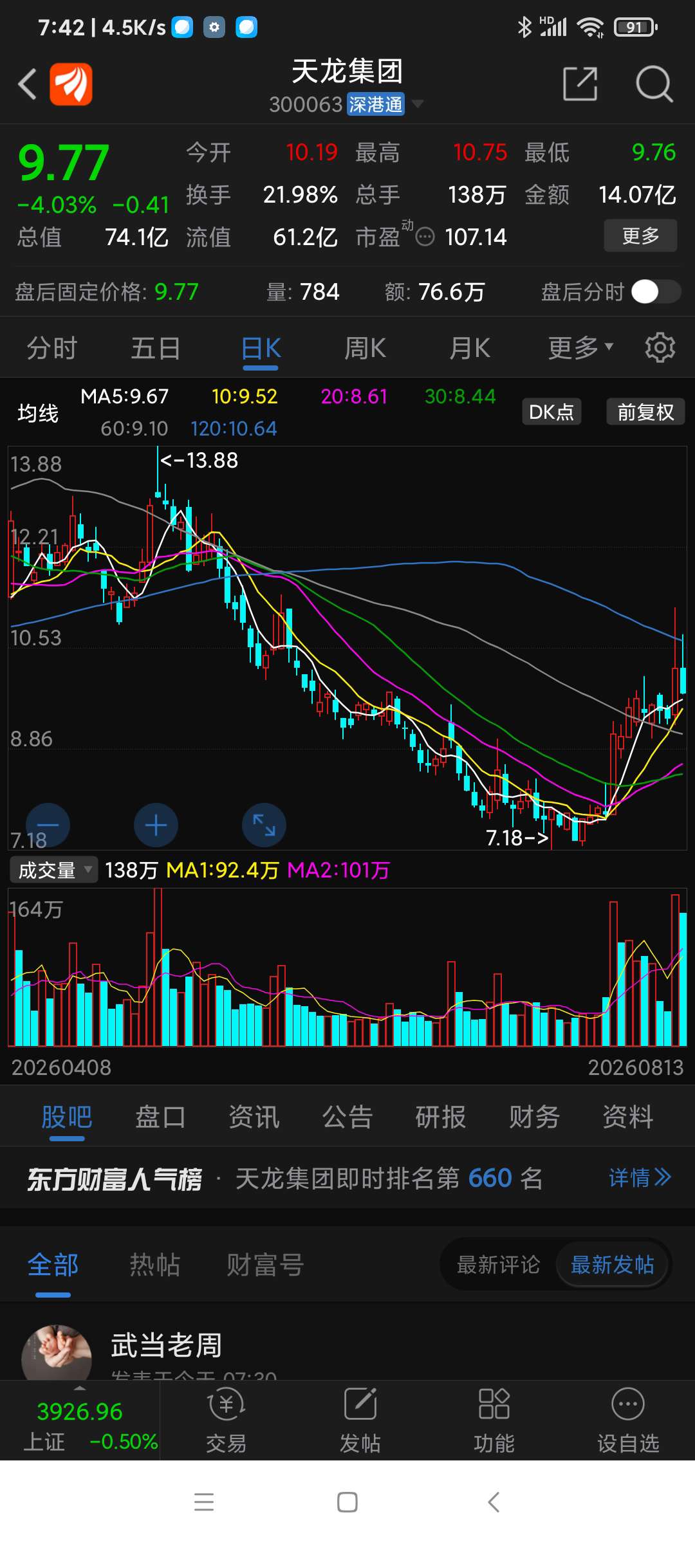Switch to 月K chart tab
The width and height of the screenshot is (695, 1544).
click(470, 348)
